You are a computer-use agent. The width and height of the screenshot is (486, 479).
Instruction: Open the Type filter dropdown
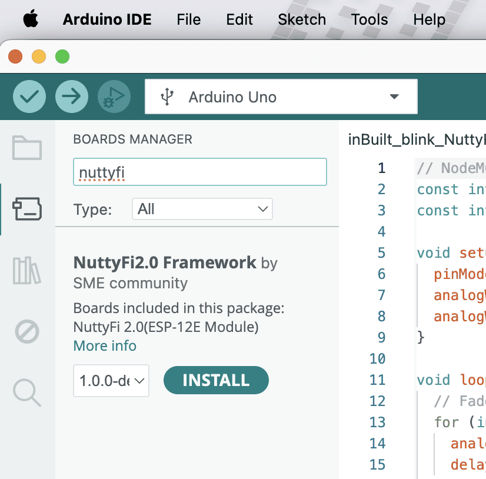pos(202,209)
